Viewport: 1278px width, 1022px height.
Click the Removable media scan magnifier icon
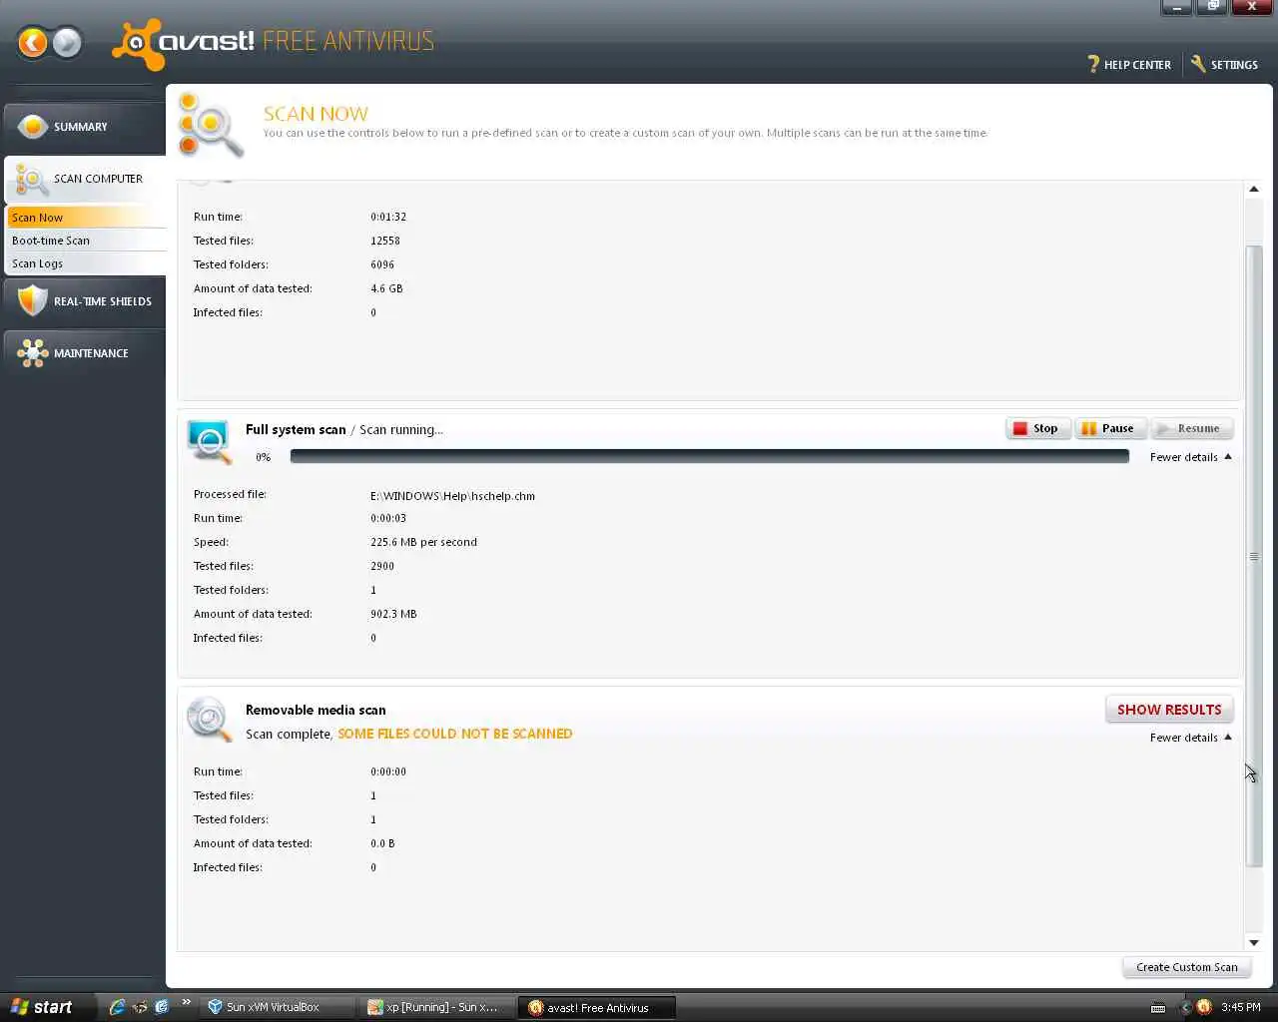point(209,719)
